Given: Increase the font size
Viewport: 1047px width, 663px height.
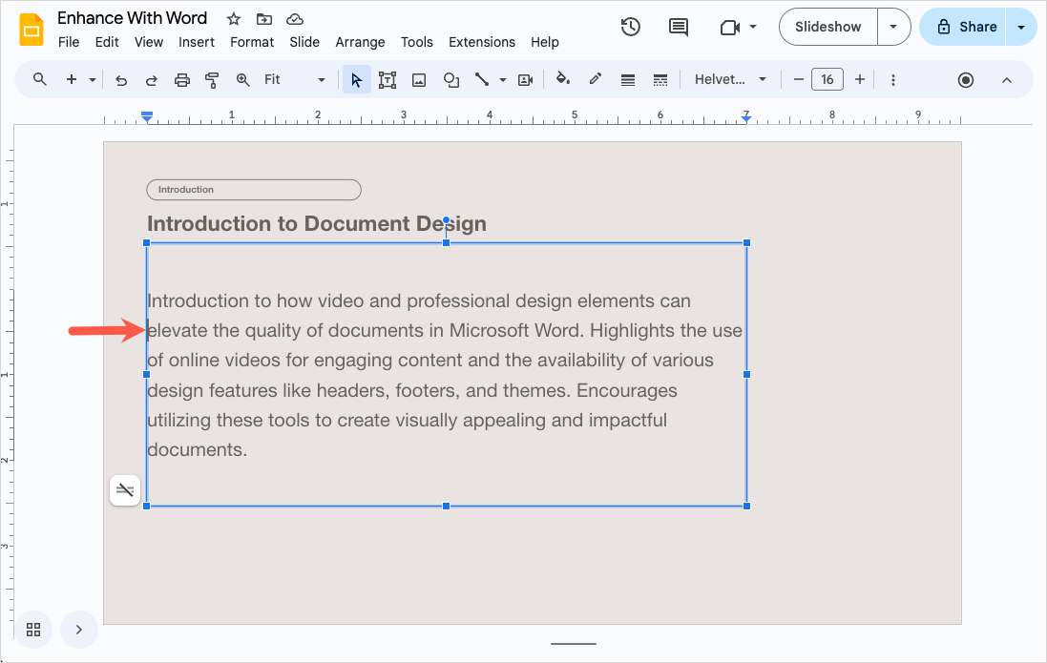Looking at the screenshot, I should [x=860, y=79].
